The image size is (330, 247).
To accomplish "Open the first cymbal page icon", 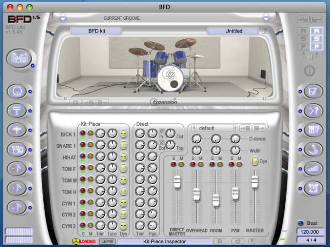I will click(17, 169).
